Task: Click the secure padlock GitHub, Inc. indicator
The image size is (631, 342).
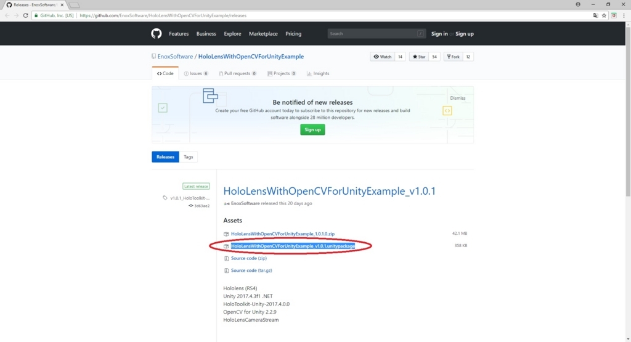Action: click(54, 15)
